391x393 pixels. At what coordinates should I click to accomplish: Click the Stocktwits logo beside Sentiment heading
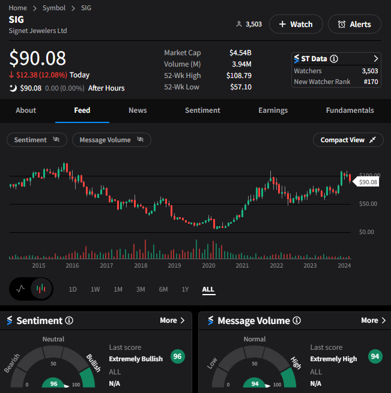click(x=10, y=320)
